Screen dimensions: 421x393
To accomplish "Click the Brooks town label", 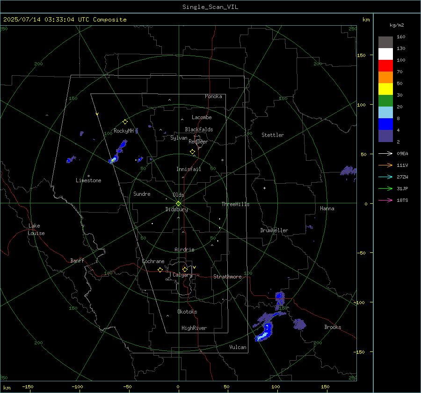I will click(333, 327).
